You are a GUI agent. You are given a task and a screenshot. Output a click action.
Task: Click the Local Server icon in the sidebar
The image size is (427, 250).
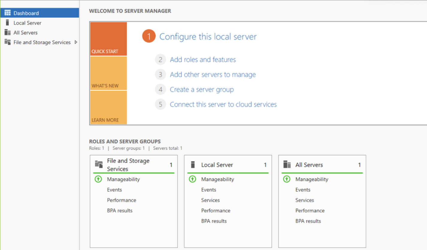[x=7, y=23]
